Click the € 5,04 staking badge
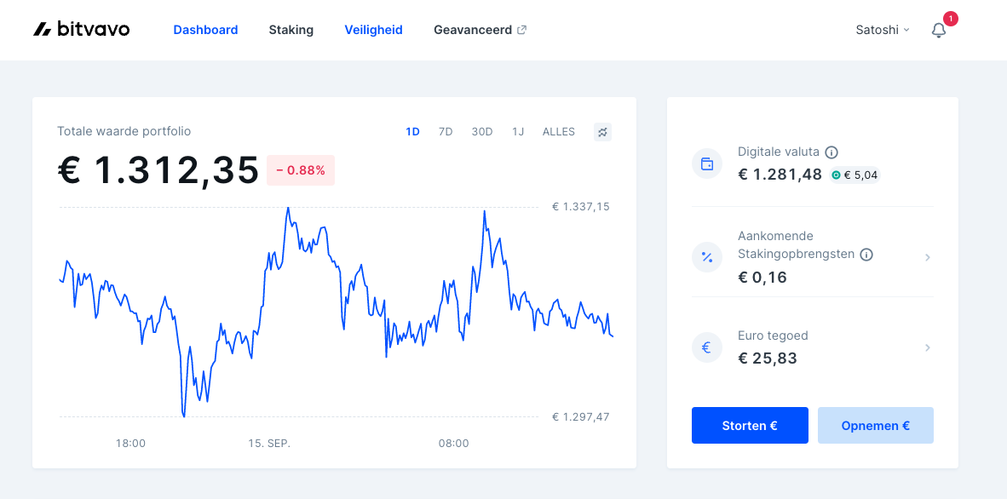The image size is (1007, 499). (855, 175)
